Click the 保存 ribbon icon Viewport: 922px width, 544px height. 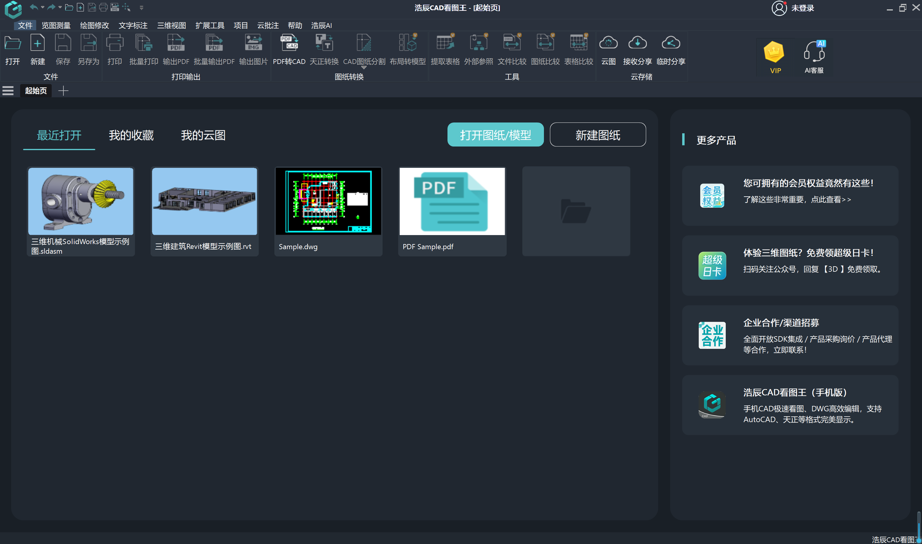(63, 50)
